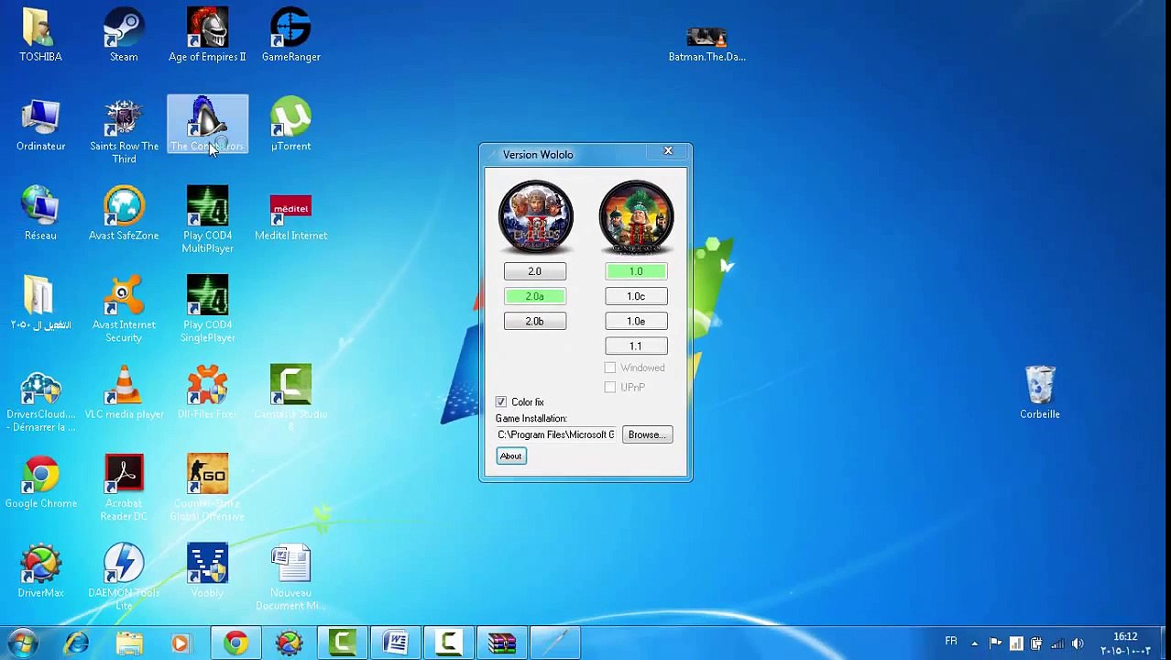The image size is (1171, 660).
Task: Close the Version Wololo window
Action: coord(668,150)
